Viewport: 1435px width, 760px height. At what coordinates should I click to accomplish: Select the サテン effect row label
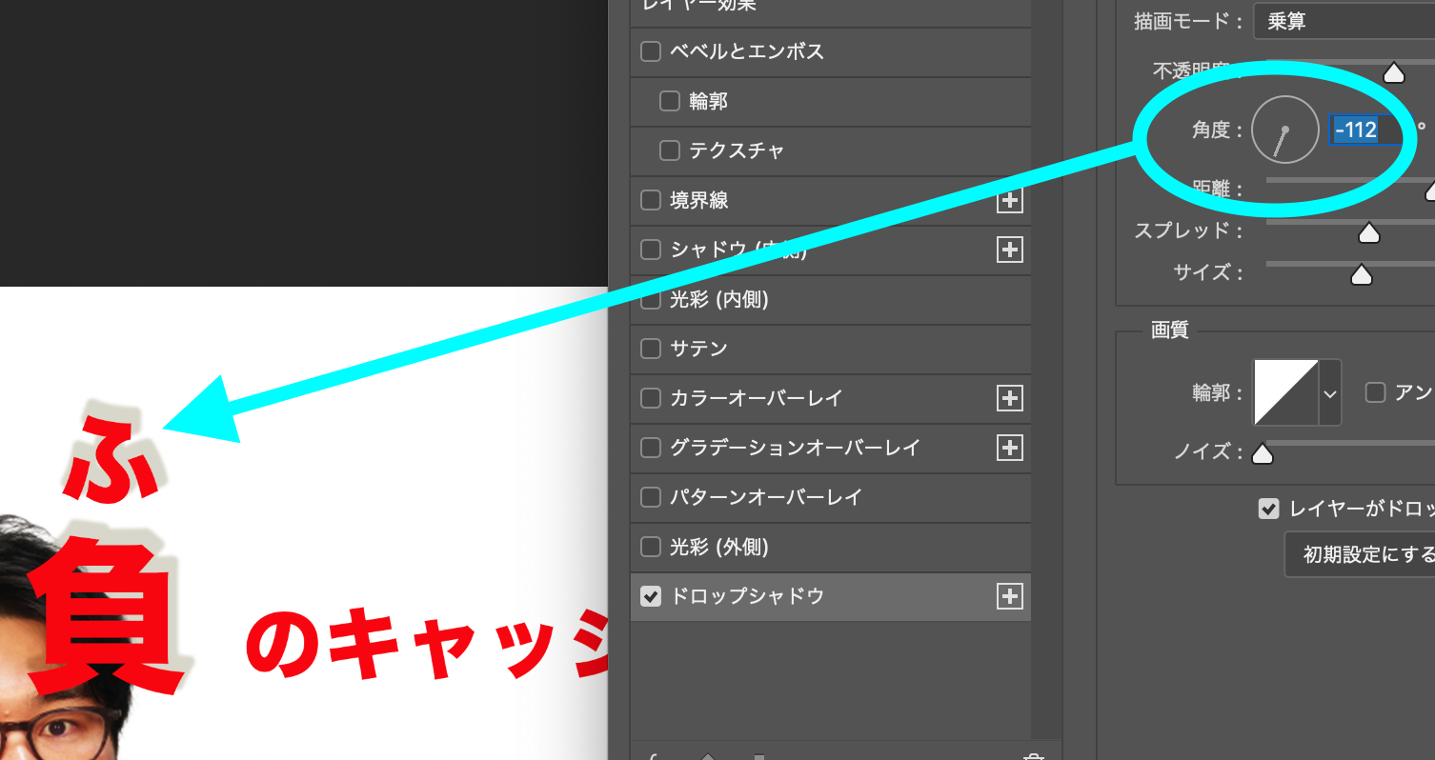point(698,349)
